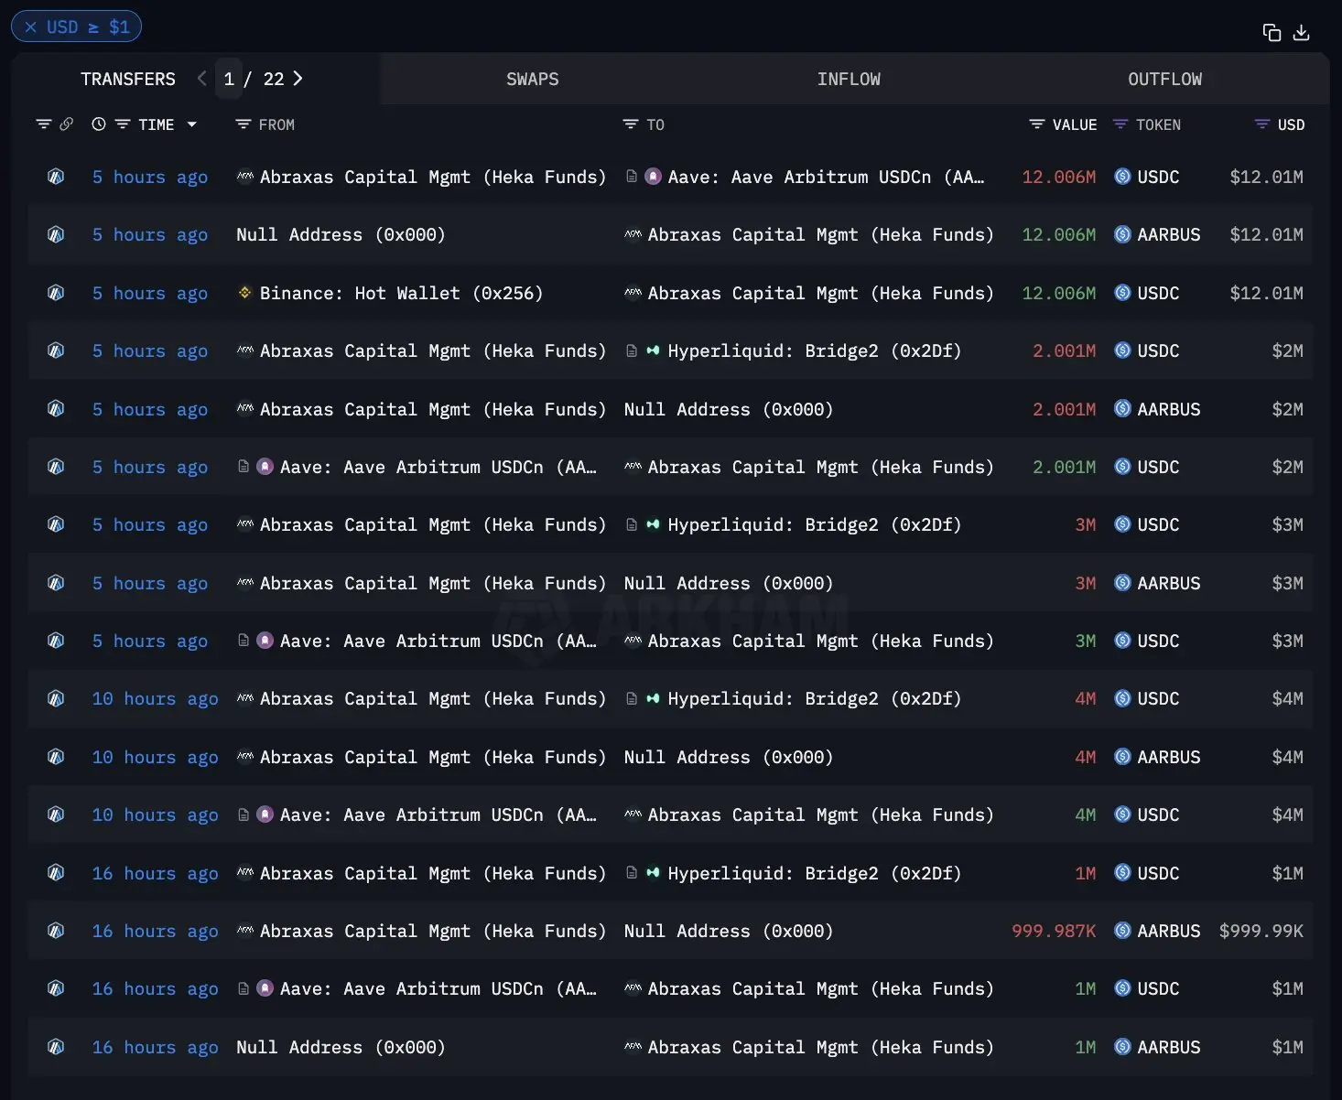Click Abraxas logo icon in first row sender
Viewport: 1342px width, 1100px height.
pos(244,176)
